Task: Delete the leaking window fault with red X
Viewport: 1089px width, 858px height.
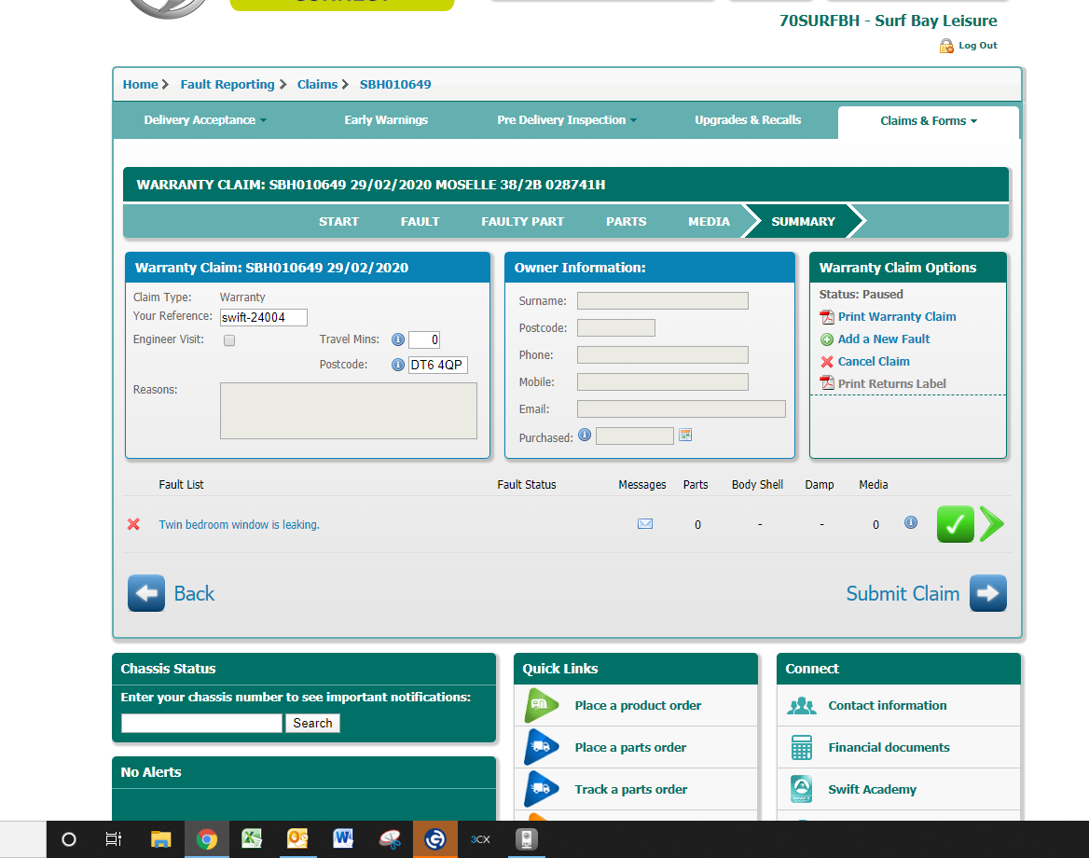Action: 134,524
